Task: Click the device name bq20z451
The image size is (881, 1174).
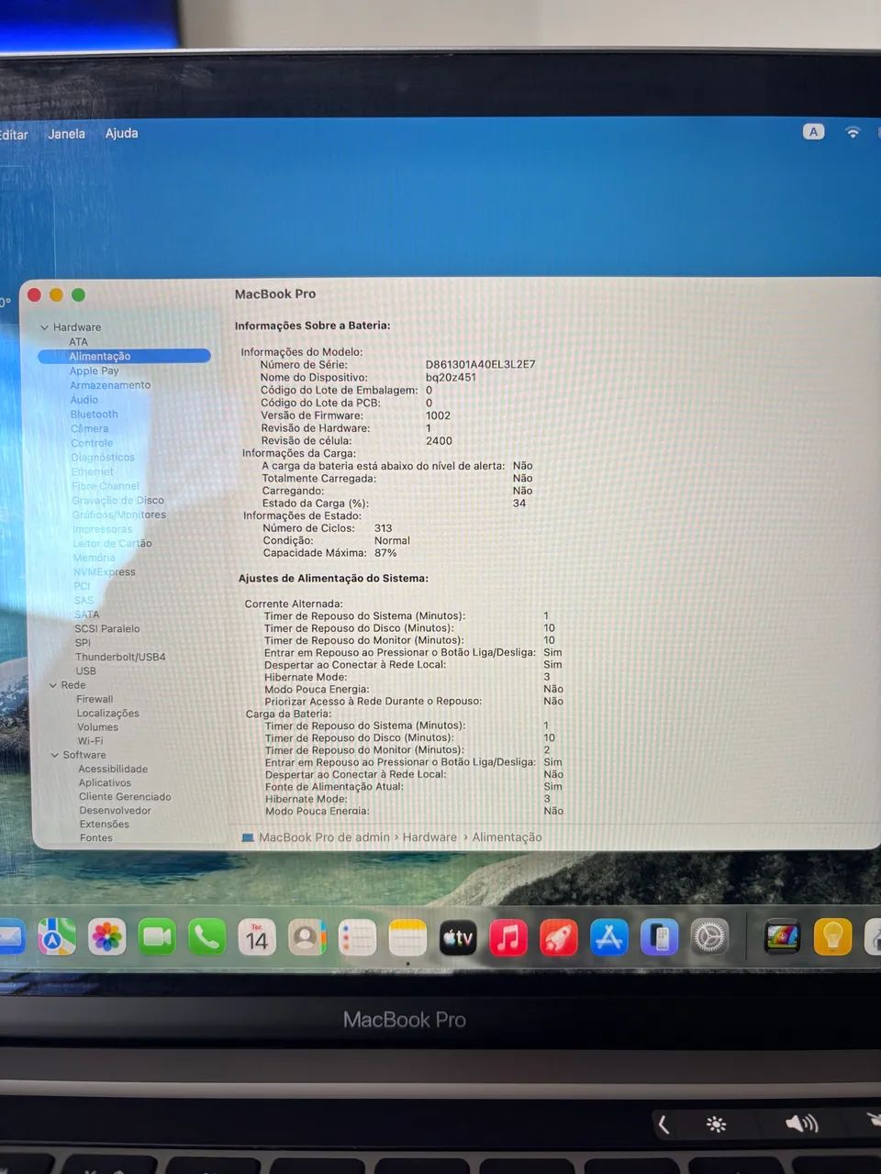Action: pyautogui.click(x=451, y=377)
